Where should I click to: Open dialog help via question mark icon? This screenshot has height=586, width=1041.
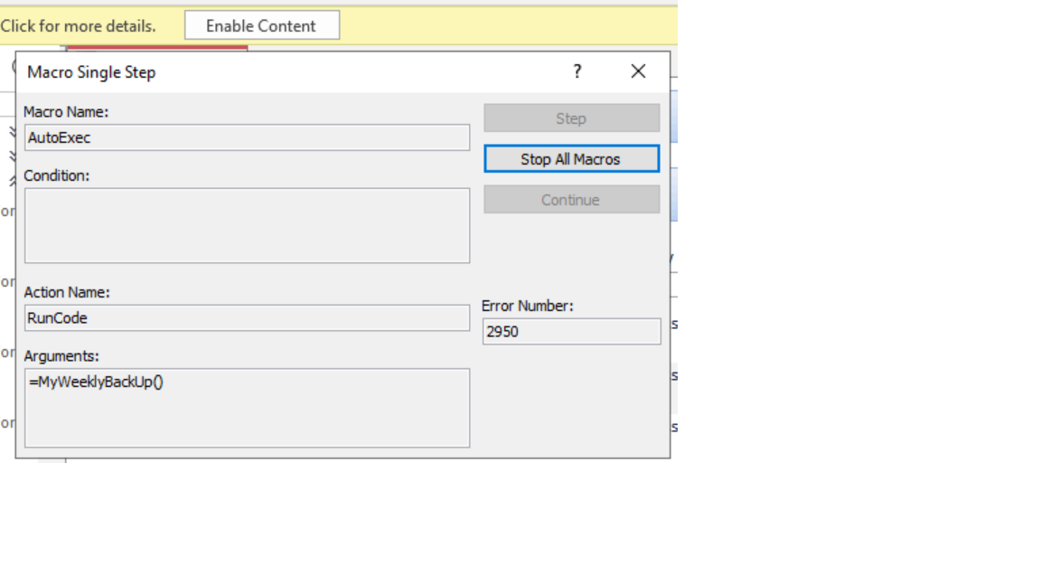pos(577,72)
